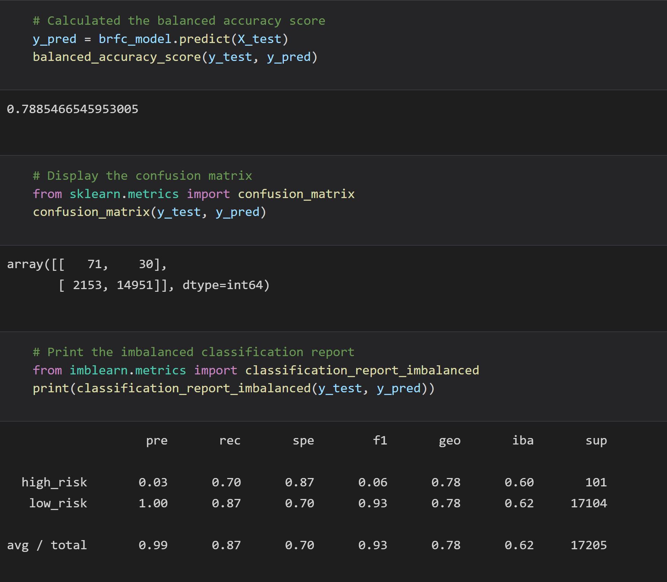The height and width of the screenshot is (582, 667).
Task: Select the sklearn.metrics import line
Action: [193, 193]
